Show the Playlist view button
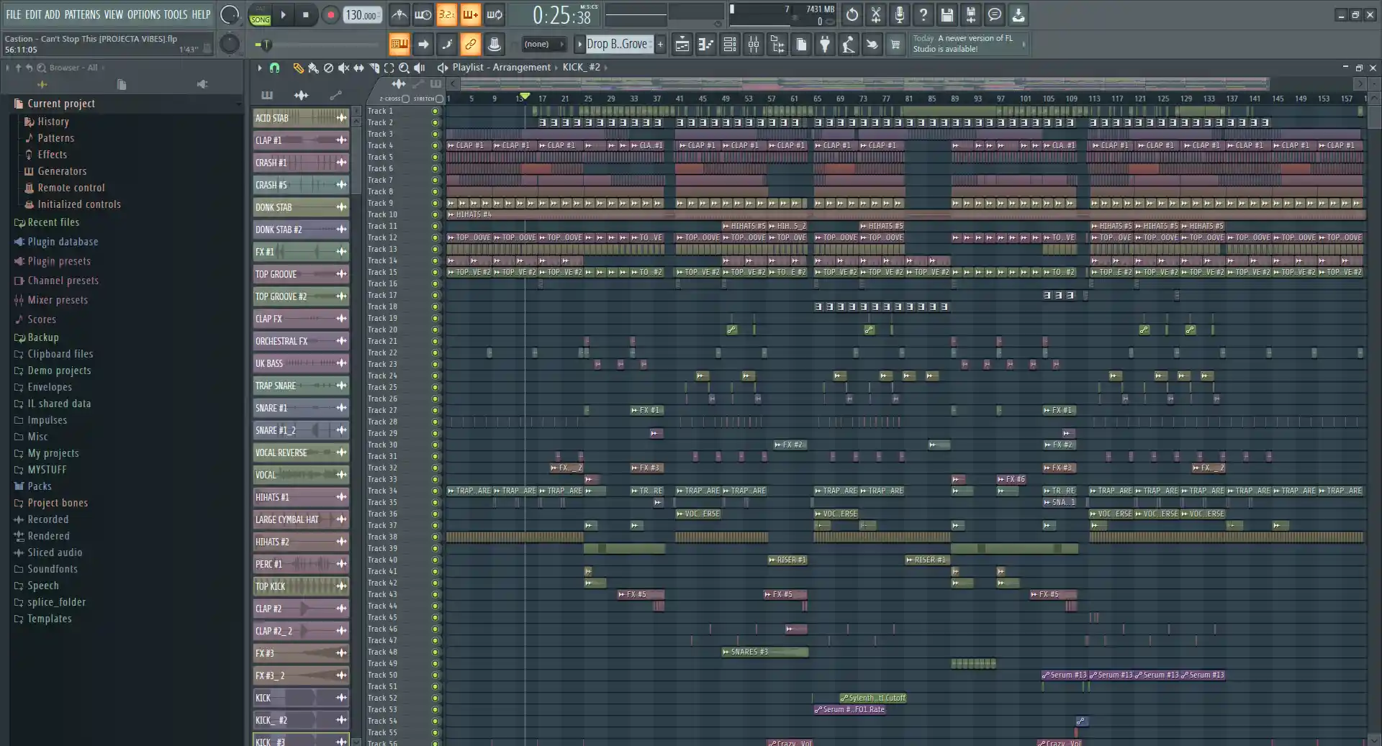Screen dimensions: 1382x746 pyautogui.click(x=682, y=45)
